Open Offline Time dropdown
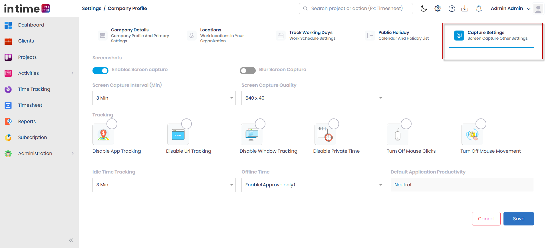The width and height of the screenshot is (548, 248). click(x=313, y=185)
